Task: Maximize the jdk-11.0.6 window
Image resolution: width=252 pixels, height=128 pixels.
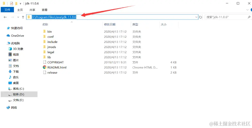Action: tap(238, 3)
